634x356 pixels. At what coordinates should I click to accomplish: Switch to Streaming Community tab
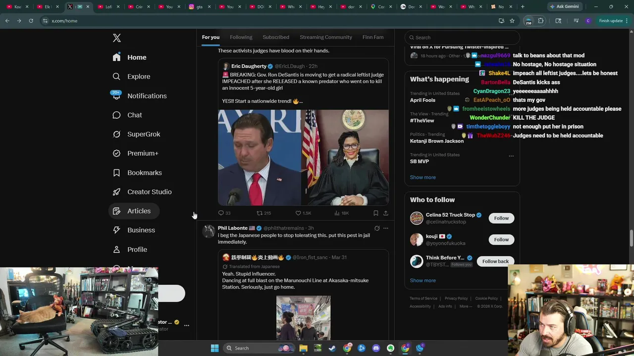tap(326, 37)
